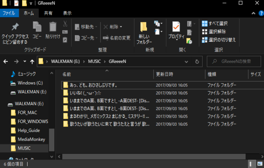Viewport: 264px width, 168px height.
Task: Collapse the ribbon with the chevron
Action: pyautogui.click(x=253, y=13)
